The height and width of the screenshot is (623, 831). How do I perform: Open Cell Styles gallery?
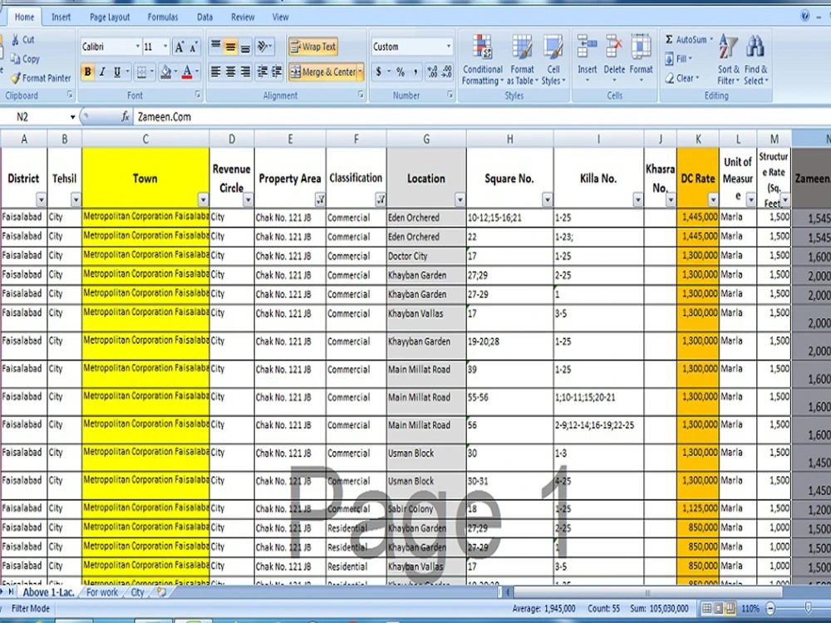click(553, 59)
